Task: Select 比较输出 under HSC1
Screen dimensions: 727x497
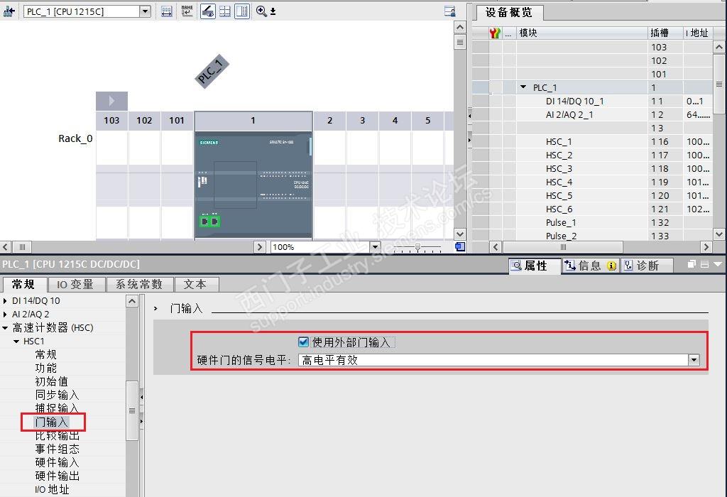Action: 57,436
